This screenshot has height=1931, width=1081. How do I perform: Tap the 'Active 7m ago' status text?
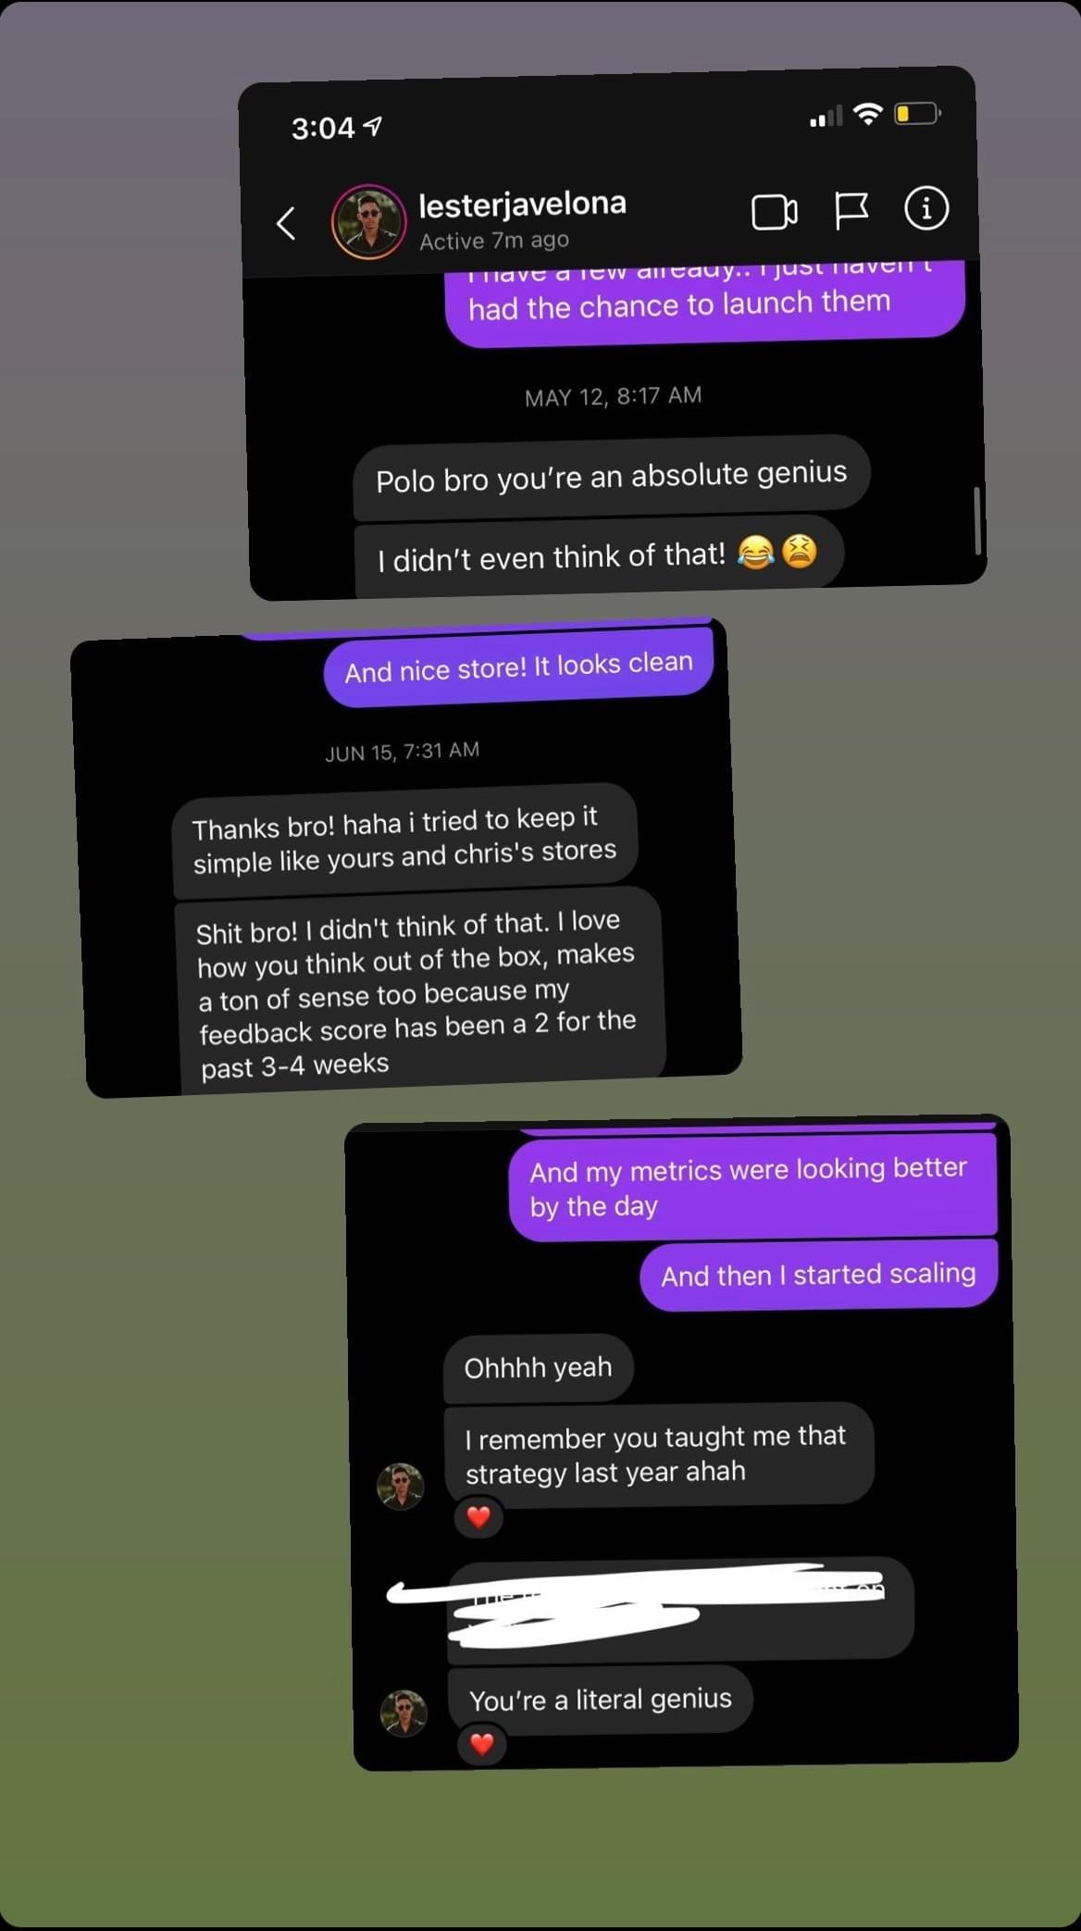[494, 241]
